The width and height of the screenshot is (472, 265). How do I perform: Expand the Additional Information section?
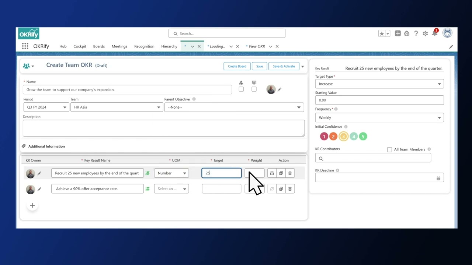(46, 146)
